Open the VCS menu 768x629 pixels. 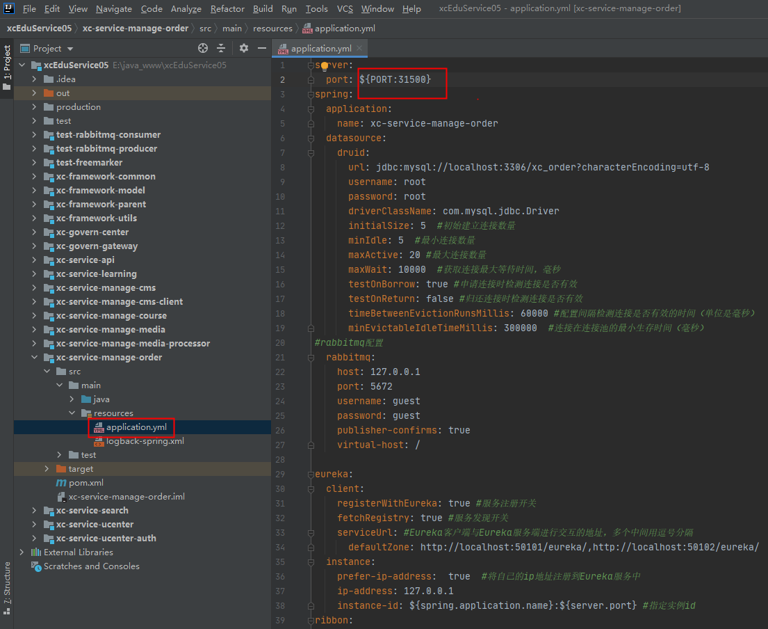click(x=345, y=9)
